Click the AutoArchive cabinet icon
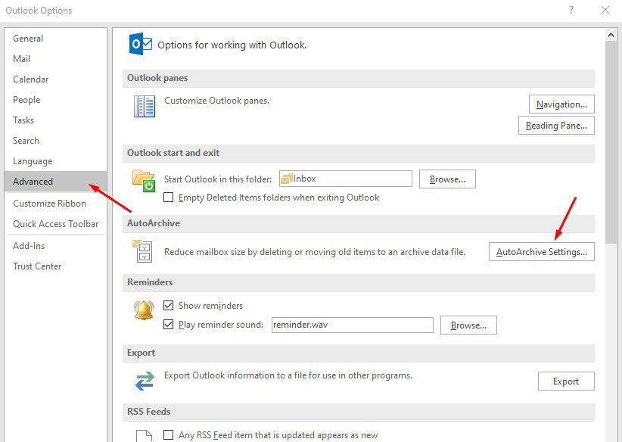The width and height of the screenshot is (622, 442). pyautogui.click(x=144, y=251)
